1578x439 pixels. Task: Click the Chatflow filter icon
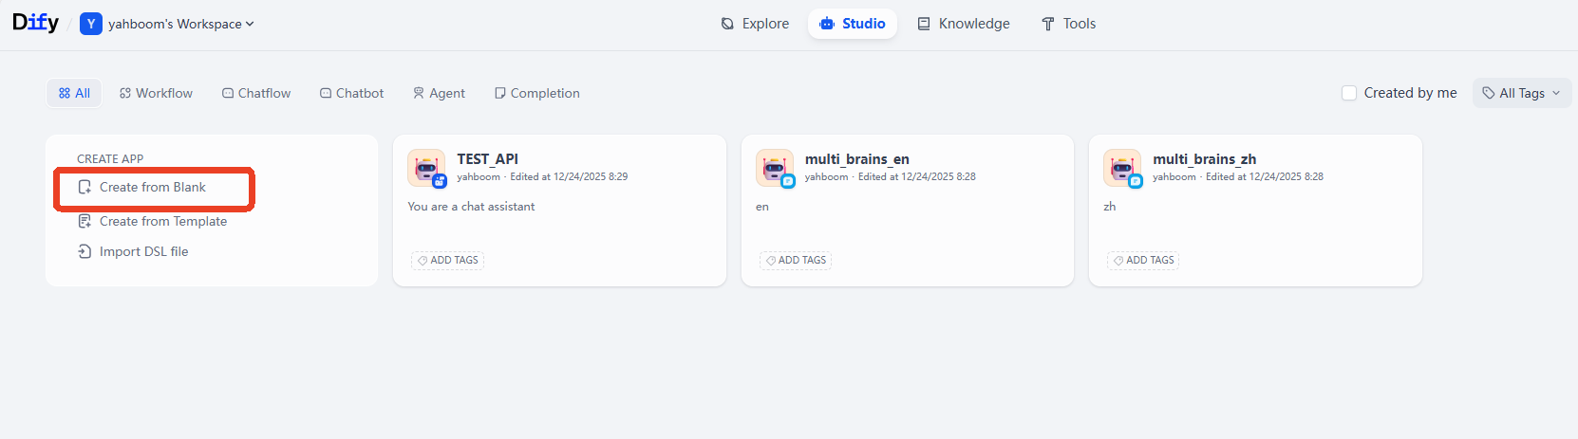(228, 93)
